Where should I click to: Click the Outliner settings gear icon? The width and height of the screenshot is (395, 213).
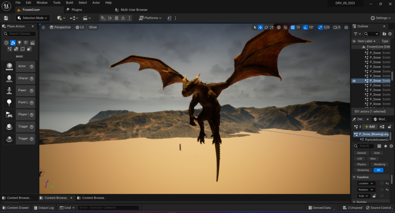pyautogui.click(x=390, y=34)
